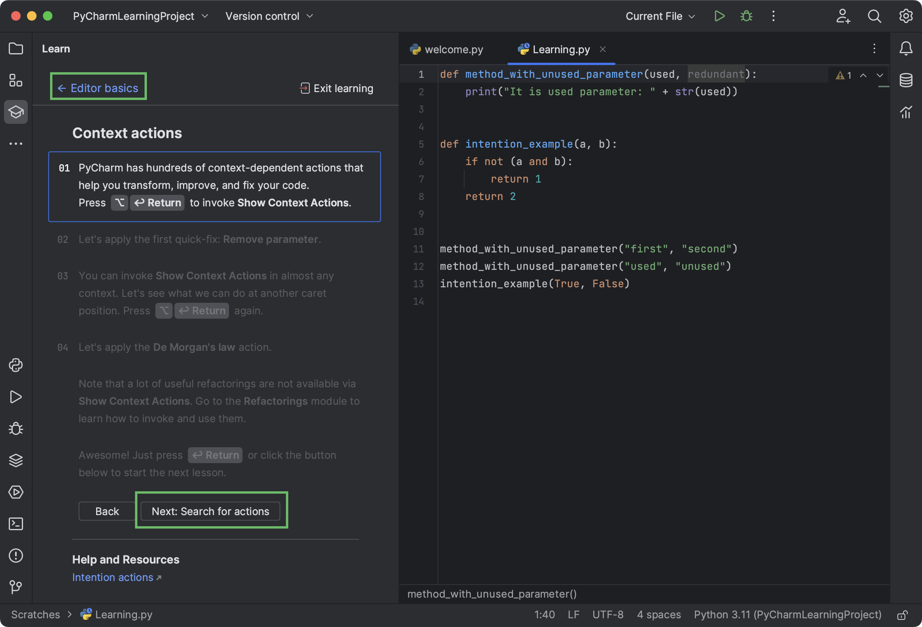Switch to the welcome.py tab
The height and width of the screenshot is (627, 922).
[454, 49]
